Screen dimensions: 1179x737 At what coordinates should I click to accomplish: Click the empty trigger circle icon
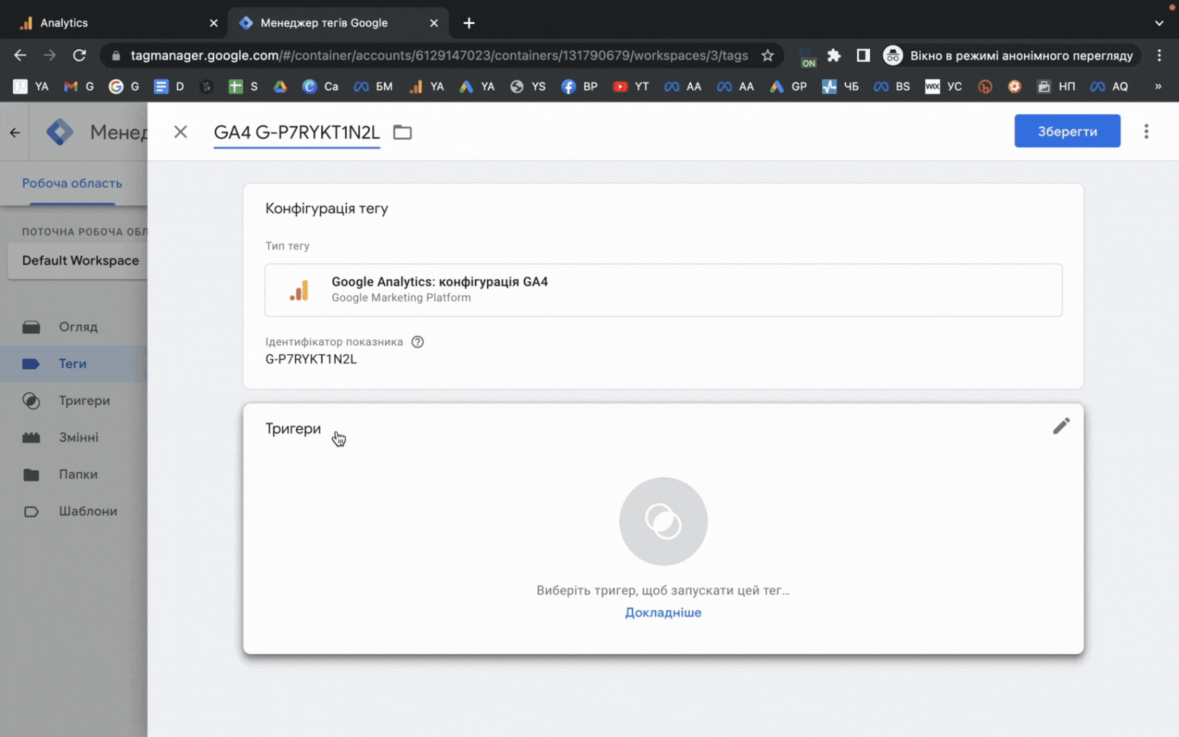point(663,521)
